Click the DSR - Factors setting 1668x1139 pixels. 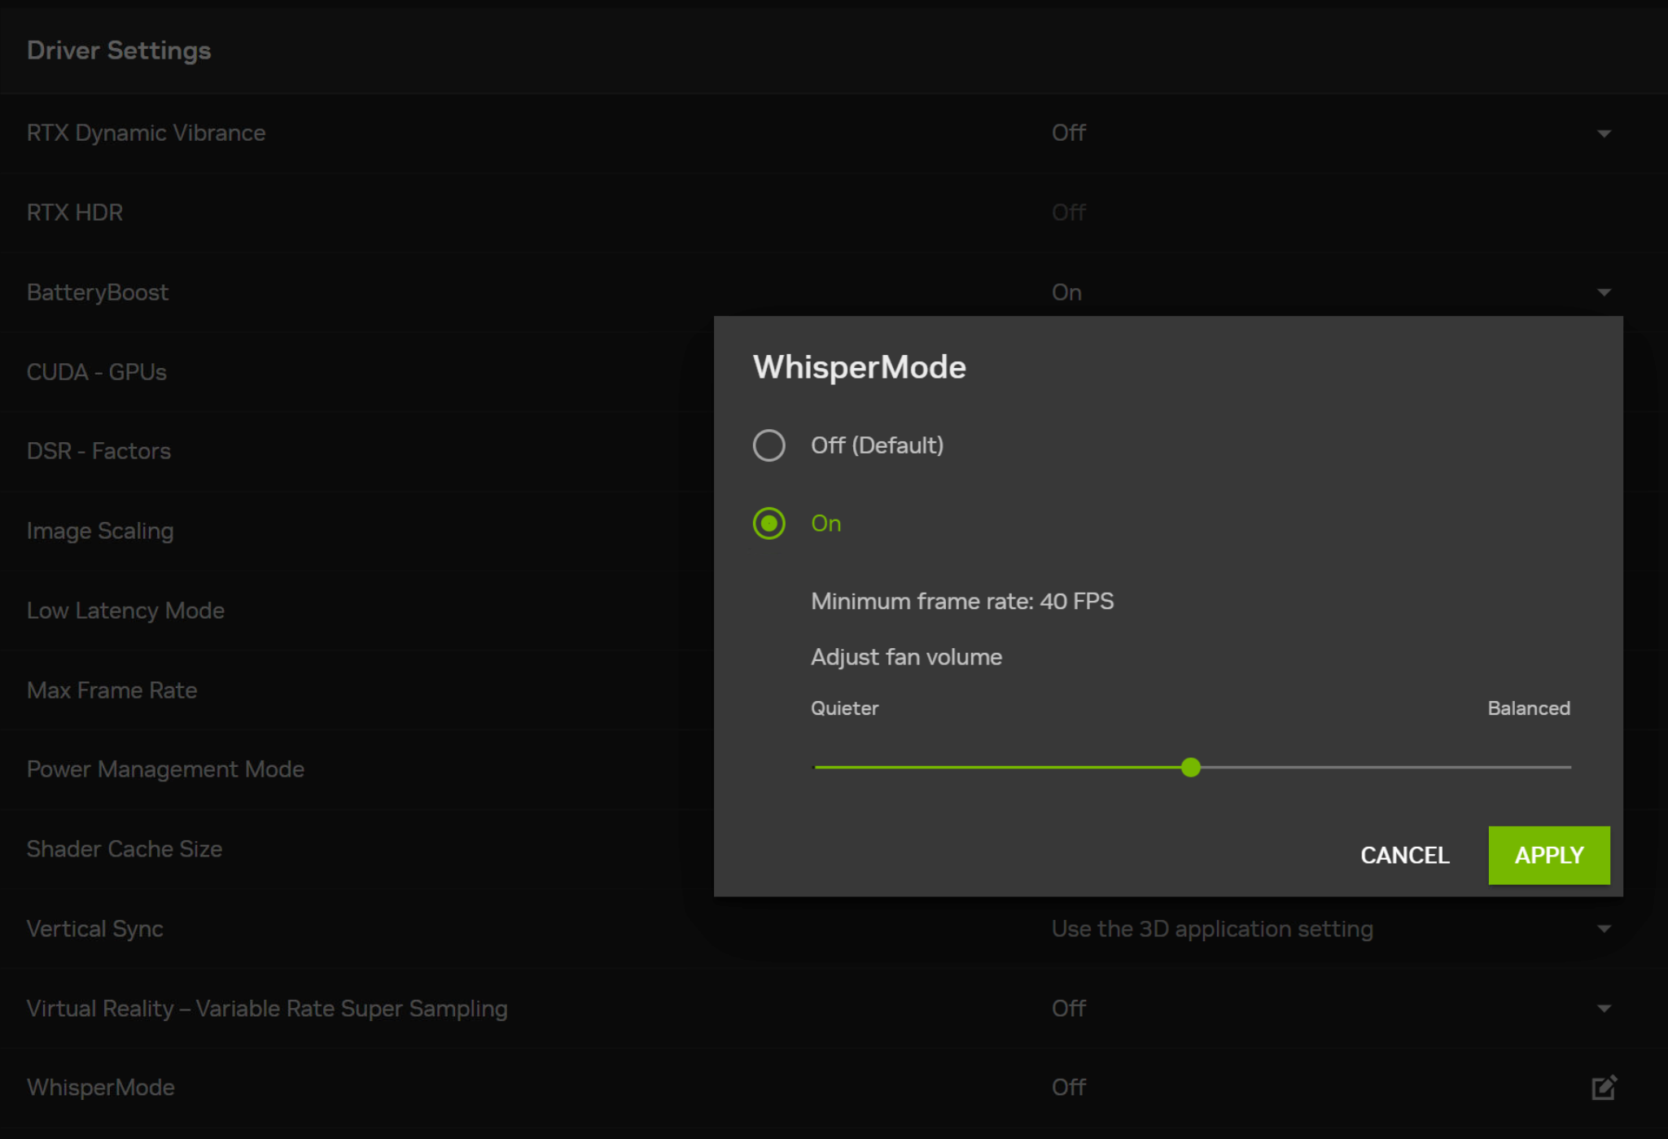tap(99, 450)
